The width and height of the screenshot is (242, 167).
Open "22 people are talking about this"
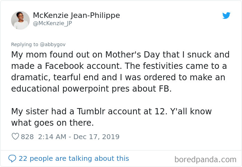click(x=74, y=158)
